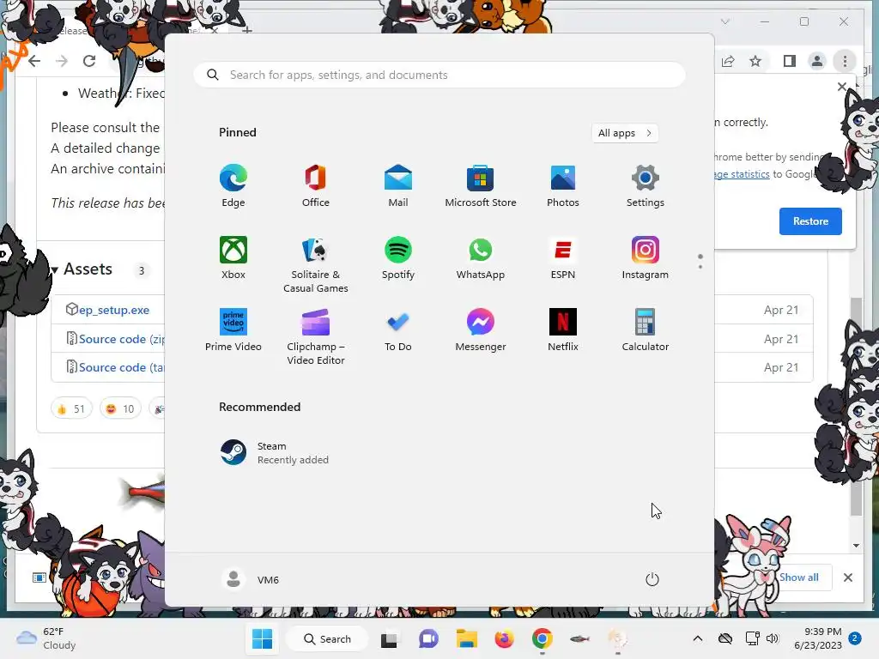The height and width of the screenshot is (659, 879).
Task: Download Source code (tar) asset
Action: point(122,367)
